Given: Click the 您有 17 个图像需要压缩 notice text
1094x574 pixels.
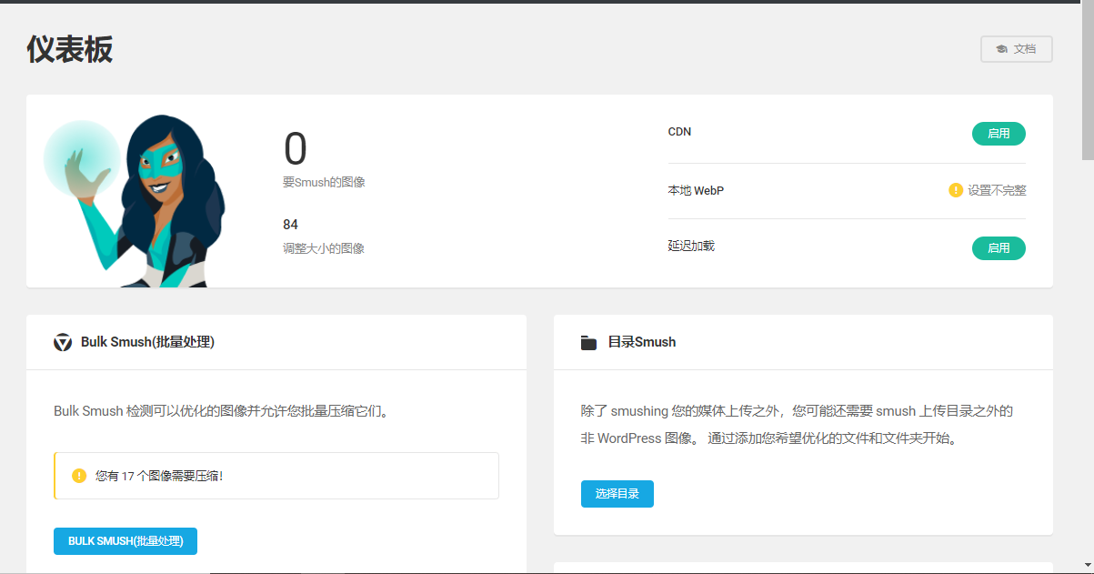Looking at the screenshot, I should [x=159, y=475].
